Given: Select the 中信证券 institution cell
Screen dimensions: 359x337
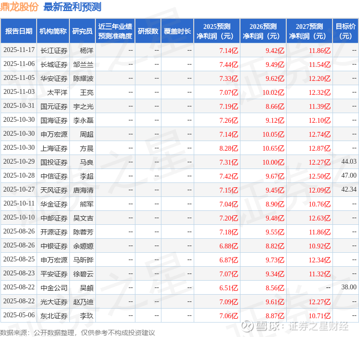Looking at the screenshot, I should [54, 176].
